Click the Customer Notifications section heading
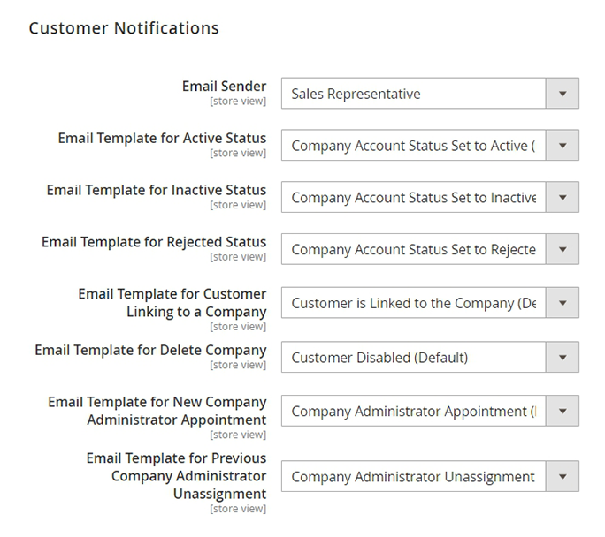The image size is (605, 537). (x=124, y=28)
